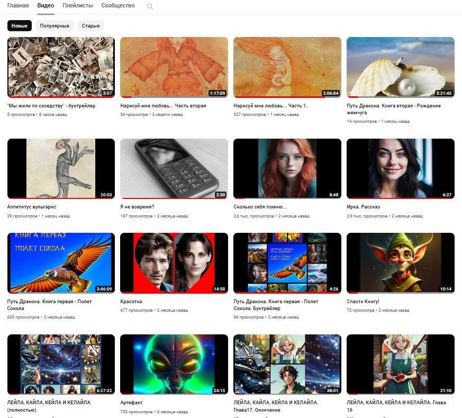Open the red-haired girl thumbnail
This screenshot has width=462, height=418.
(287, 168)
